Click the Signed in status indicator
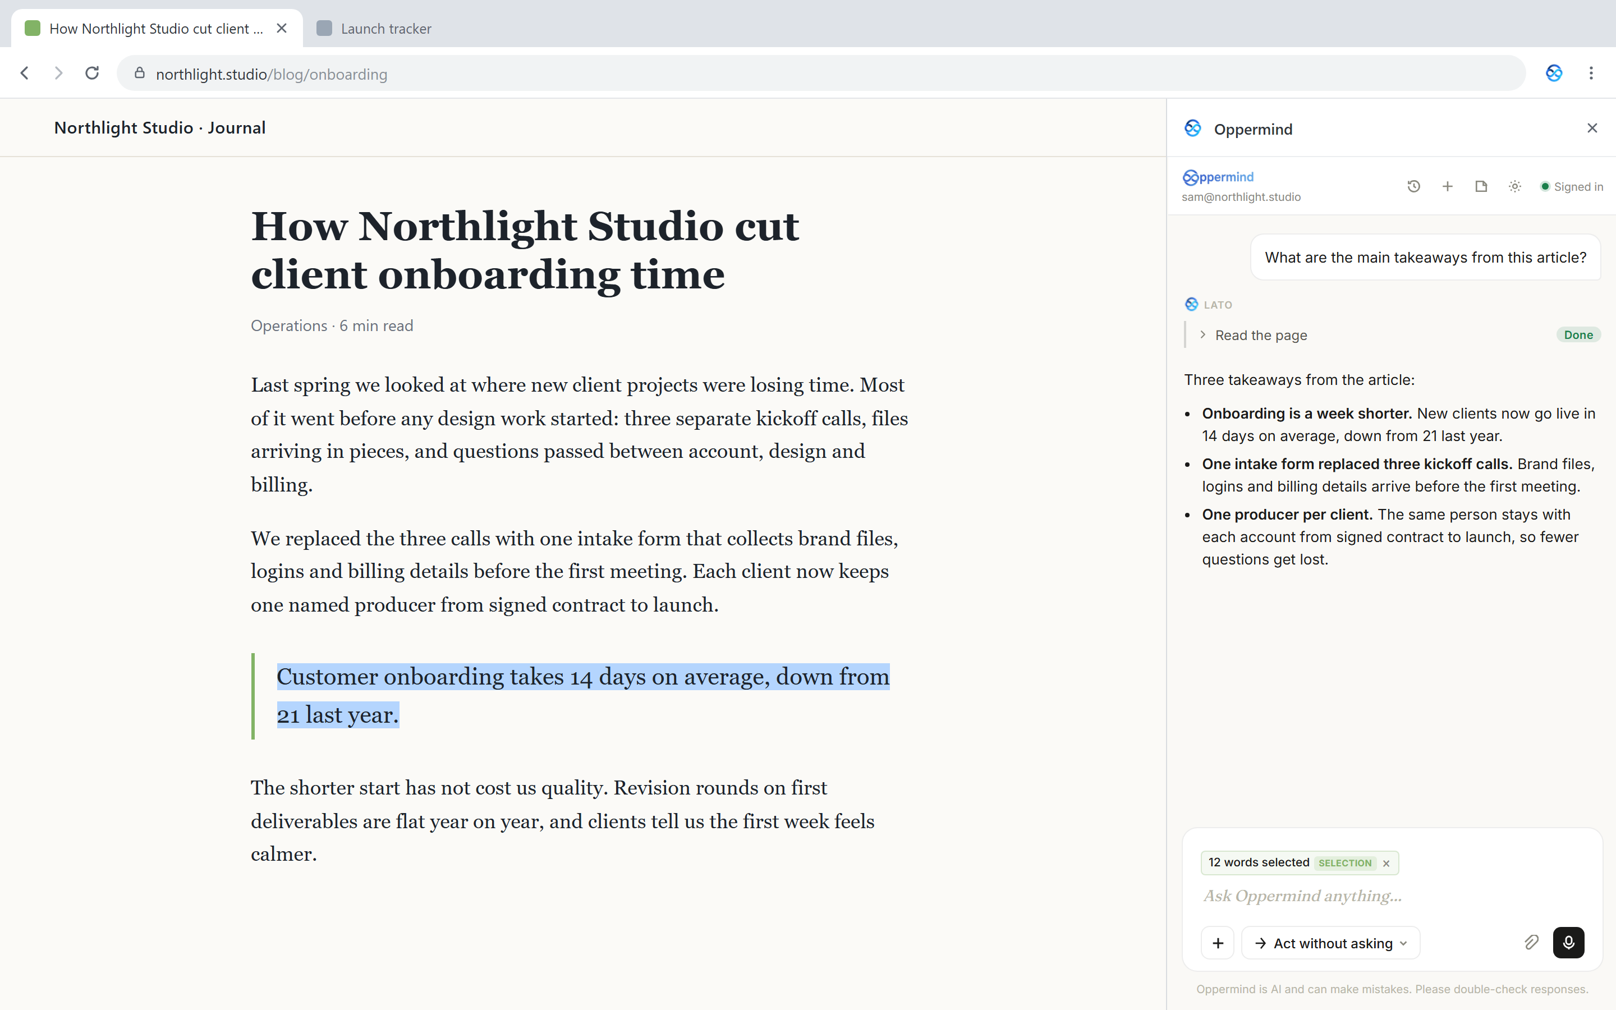The height and width of the screenshot is (1010, 1616). tap(1571, 187)
